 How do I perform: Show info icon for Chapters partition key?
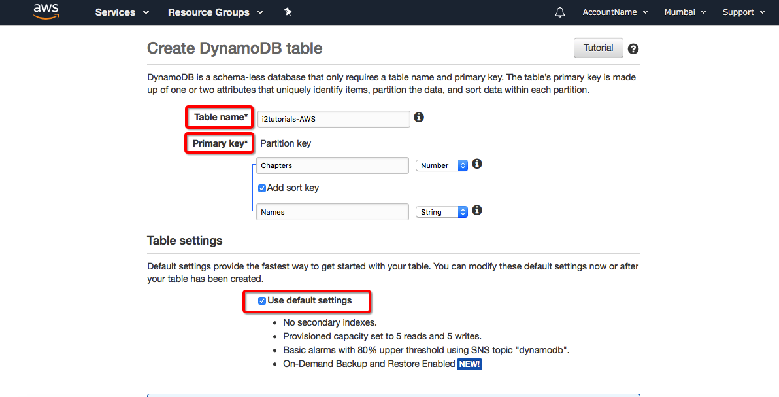point(477,164)
